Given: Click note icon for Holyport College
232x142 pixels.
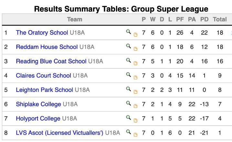Looking at the screenshot, I should coord(135,120).
